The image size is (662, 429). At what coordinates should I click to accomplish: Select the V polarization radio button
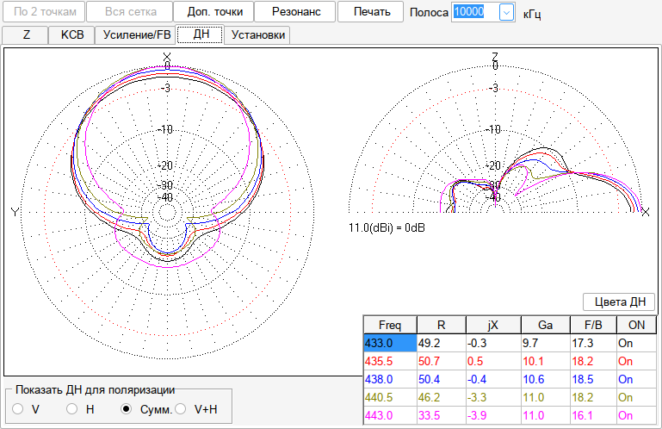click(x=18, y=408)
